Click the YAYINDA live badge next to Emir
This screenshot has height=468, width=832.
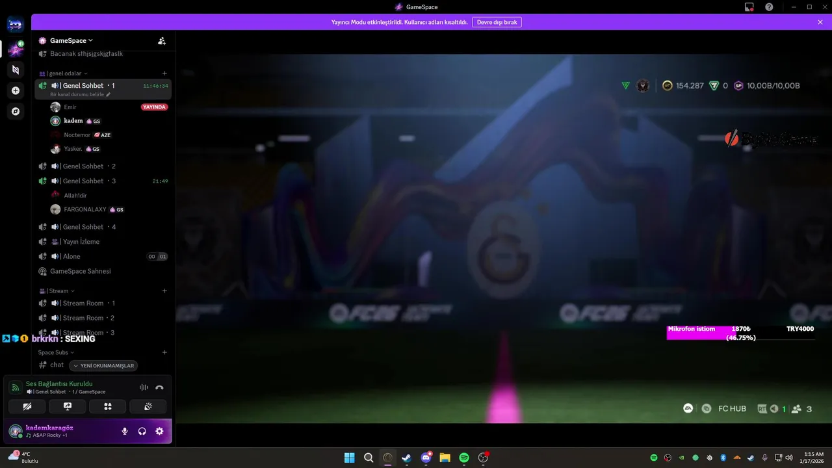tap(155, 107)
